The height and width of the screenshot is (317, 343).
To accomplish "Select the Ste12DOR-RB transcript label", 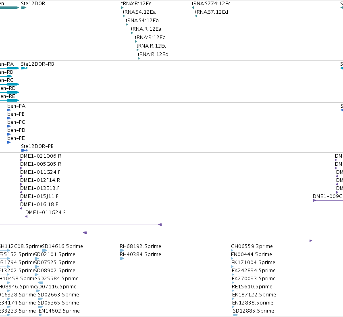I will coord(37,64).
